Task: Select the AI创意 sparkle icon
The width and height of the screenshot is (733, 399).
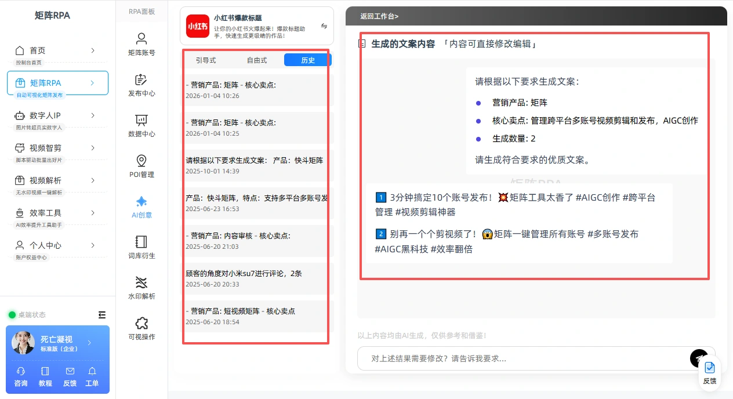Action: click(x=141, y=201)
